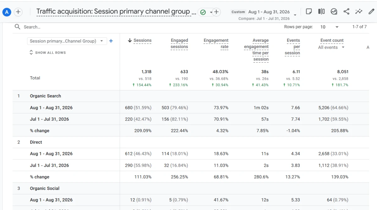This screenshot has width=377, height=210.
Task: Open the dropdown arrow beside the status check
Action: click(211, 12)
